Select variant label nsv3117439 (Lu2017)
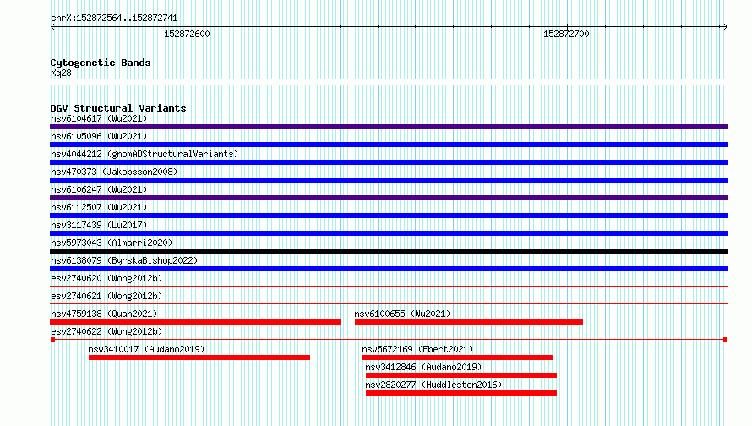 click(x=99, y=225)
